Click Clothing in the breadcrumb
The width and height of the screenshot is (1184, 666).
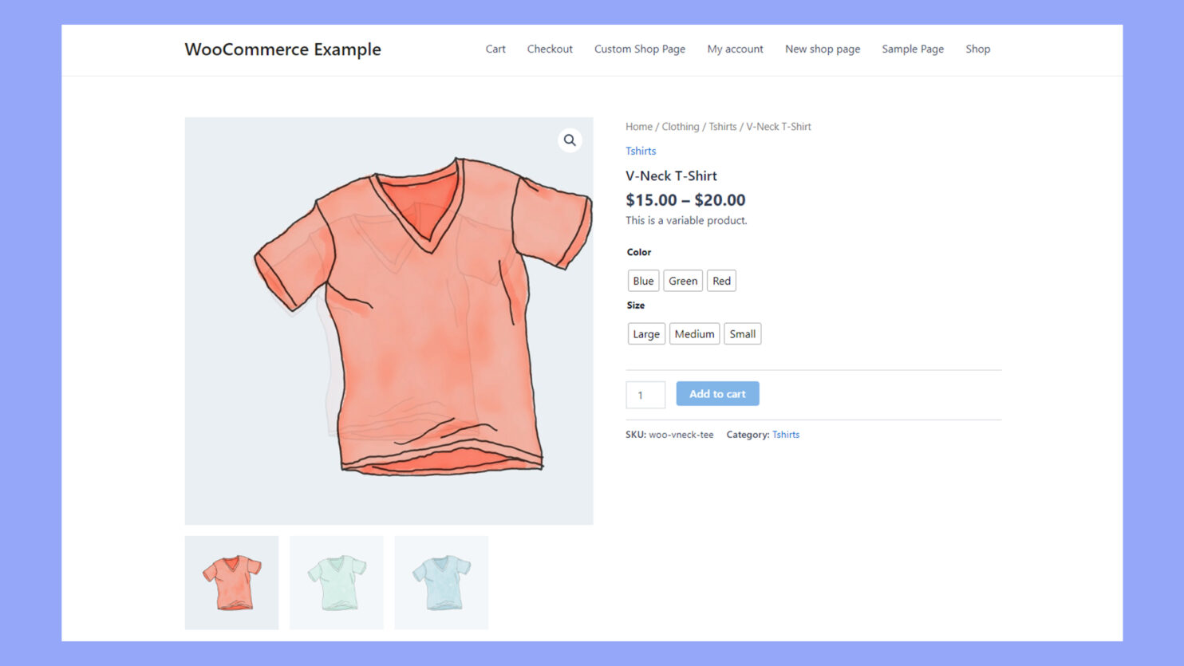pyautogui.click(x=679, y=126)
